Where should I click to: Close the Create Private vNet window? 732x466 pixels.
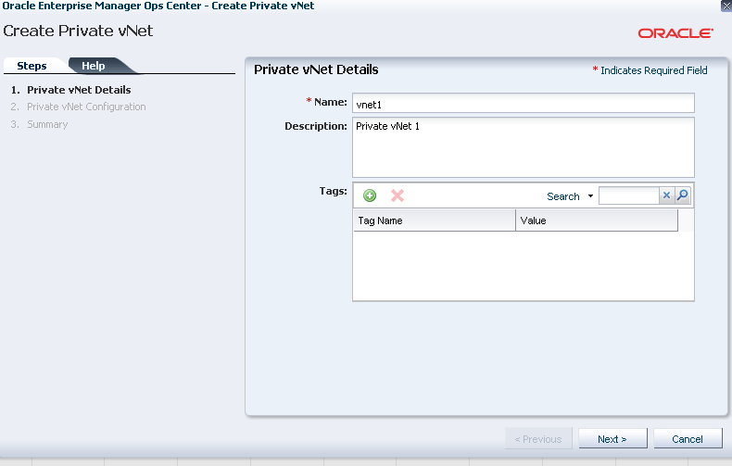click(x=726, y=6)
